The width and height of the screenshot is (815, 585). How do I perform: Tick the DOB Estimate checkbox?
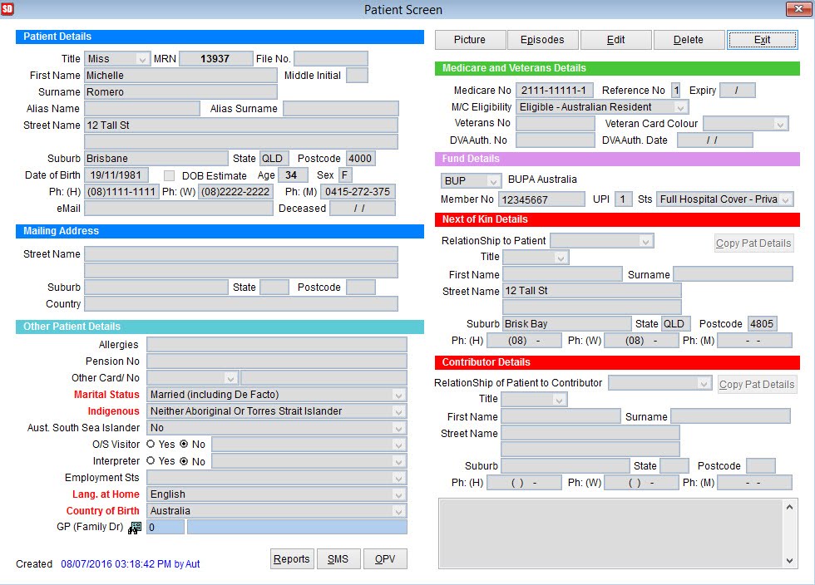point(169,175)
